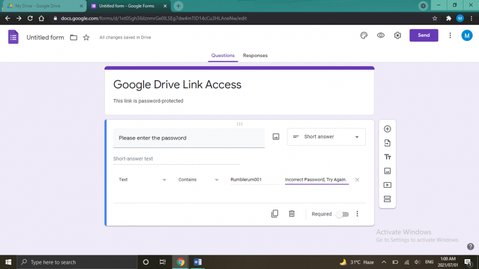Viewport: 479px width, 269px height.
Task: Open the Windows Start menu
Action: click(8, 262)
